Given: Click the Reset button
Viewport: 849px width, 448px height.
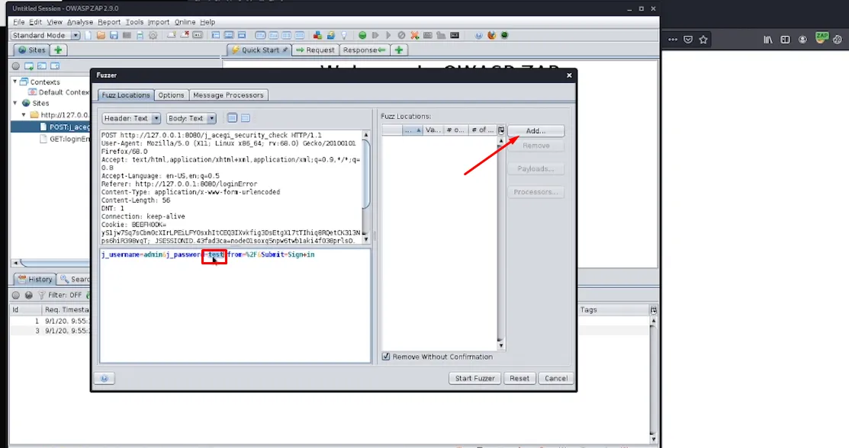Looking at the screenshot, I should [519, 378].
